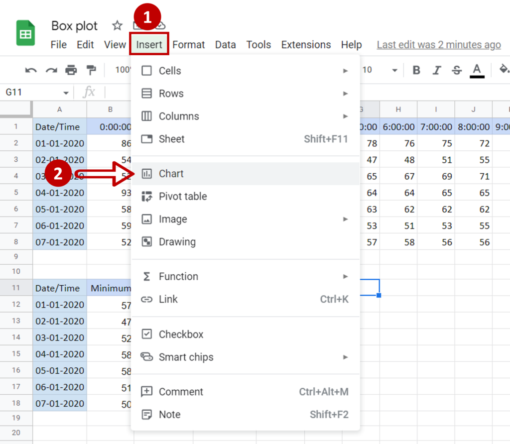
Task: Undo the last action
Action: click(x=30, y=70)
